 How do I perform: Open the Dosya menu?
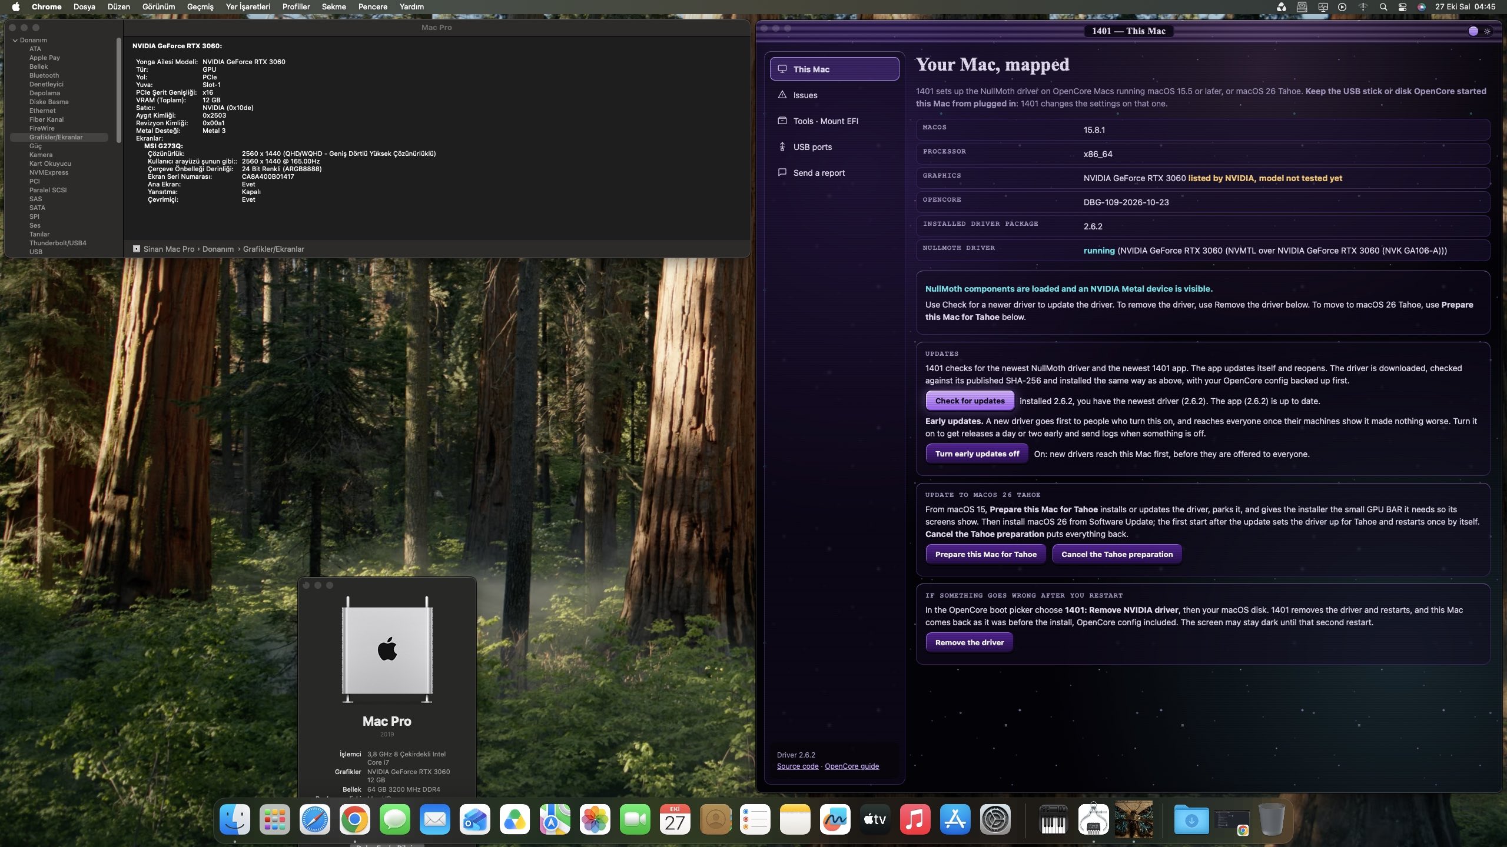pos(84,7)
